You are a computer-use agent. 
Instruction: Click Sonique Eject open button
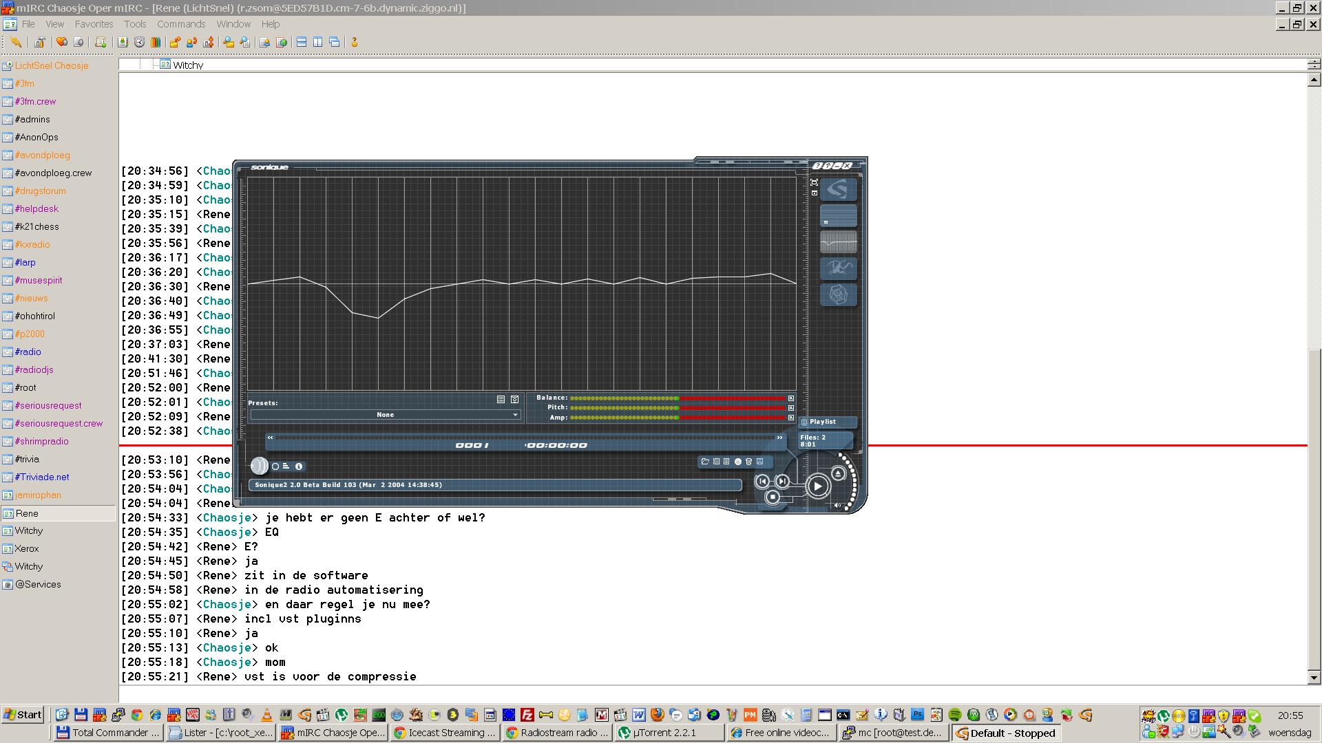coord(838,473)
